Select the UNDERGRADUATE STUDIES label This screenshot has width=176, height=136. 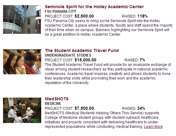68,55
